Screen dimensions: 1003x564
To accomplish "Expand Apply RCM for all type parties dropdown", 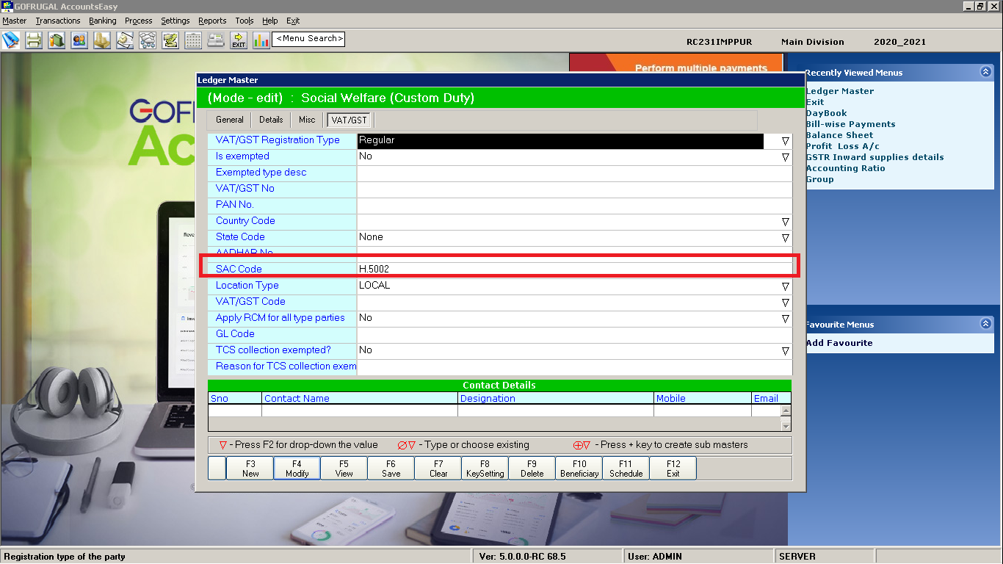I will tap(785, 318).
